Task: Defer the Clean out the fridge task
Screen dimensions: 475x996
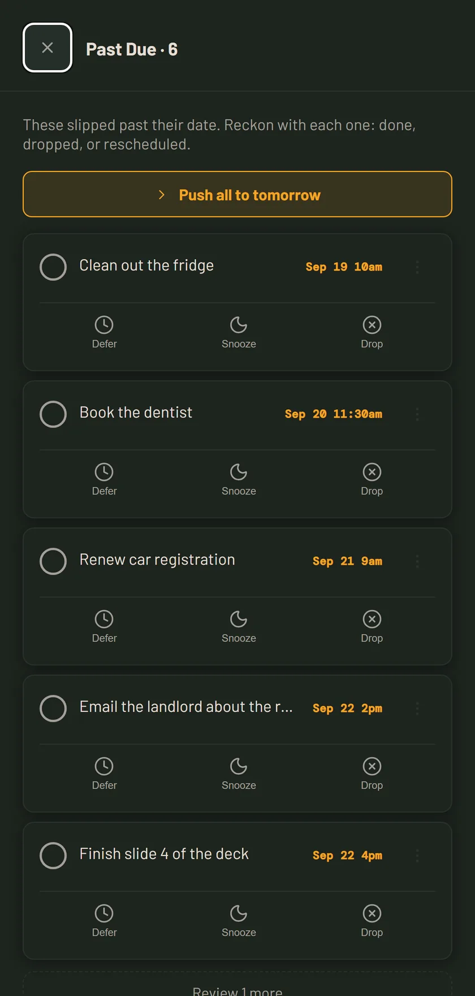Action: pos(105,333)
